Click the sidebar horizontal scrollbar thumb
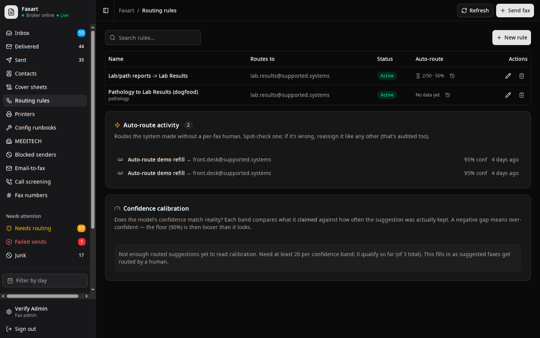The image size is (540, 338). tap(43, 296)
